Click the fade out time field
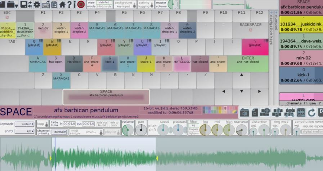This screenshot has height=171, width=323. 88,124
